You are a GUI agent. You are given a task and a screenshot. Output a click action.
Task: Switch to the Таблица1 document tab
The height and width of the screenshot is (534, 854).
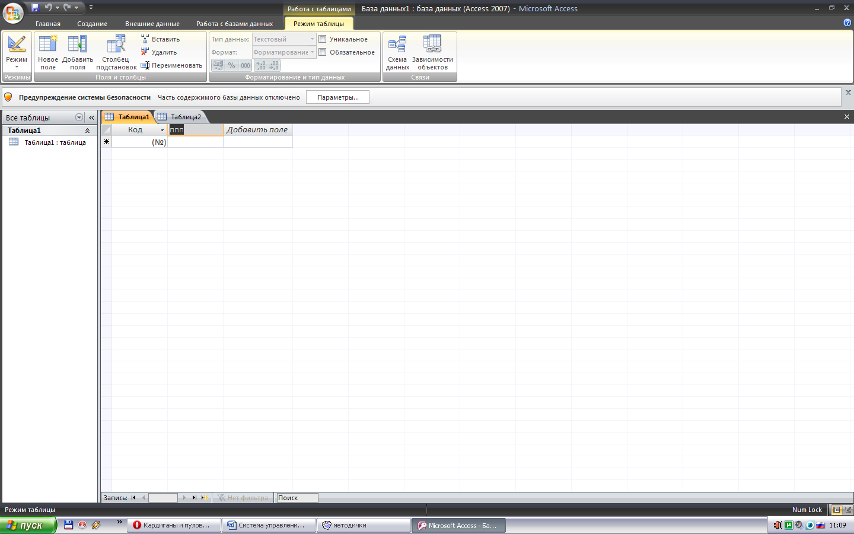(128, 117)
